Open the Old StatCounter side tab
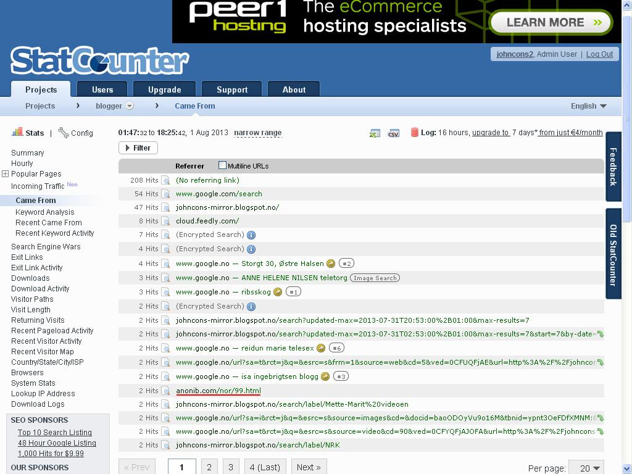The image size is (632, 474). pyautogui.click(x=613, y=254)
